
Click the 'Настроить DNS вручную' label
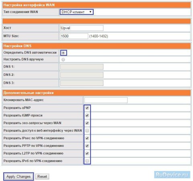coord(23,59)
